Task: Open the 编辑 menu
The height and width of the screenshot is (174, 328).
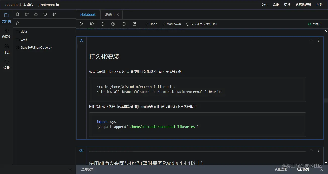Action: [276, 5]
